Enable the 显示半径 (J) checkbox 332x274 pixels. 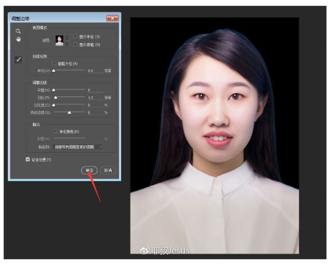pos(76,37)
